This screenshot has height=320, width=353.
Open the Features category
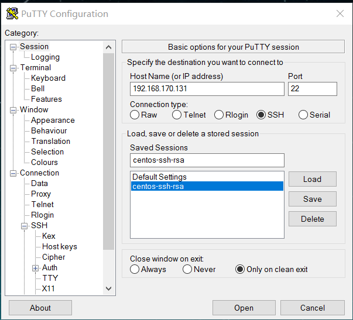[46, 99]
